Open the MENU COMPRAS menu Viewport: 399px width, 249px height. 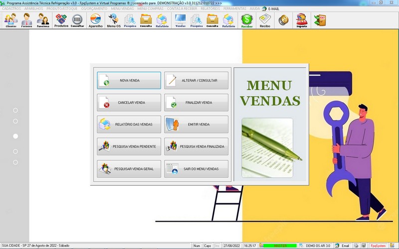(151, 8)
